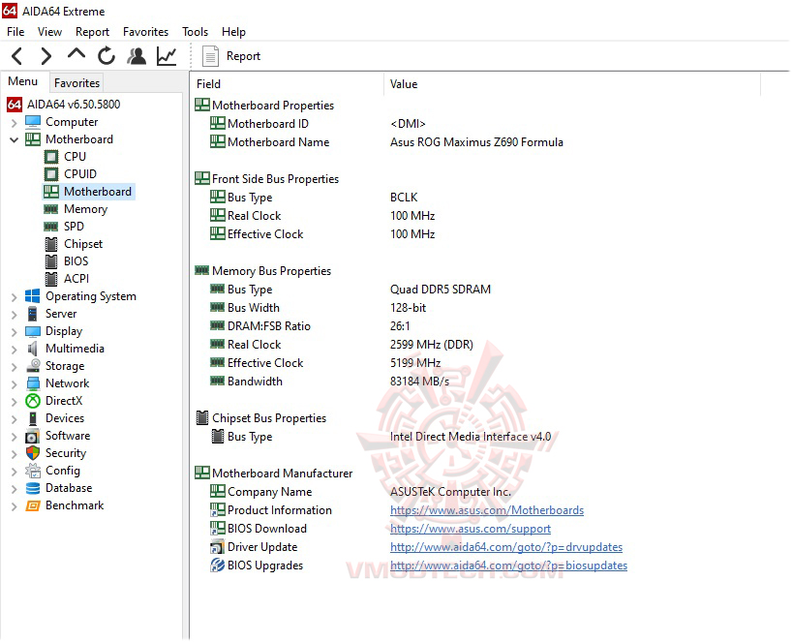Click the Network icon in sidebar

coord(33,383)
